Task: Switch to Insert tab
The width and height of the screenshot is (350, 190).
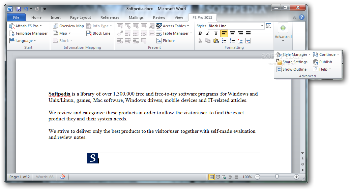Action: (56, 17)
